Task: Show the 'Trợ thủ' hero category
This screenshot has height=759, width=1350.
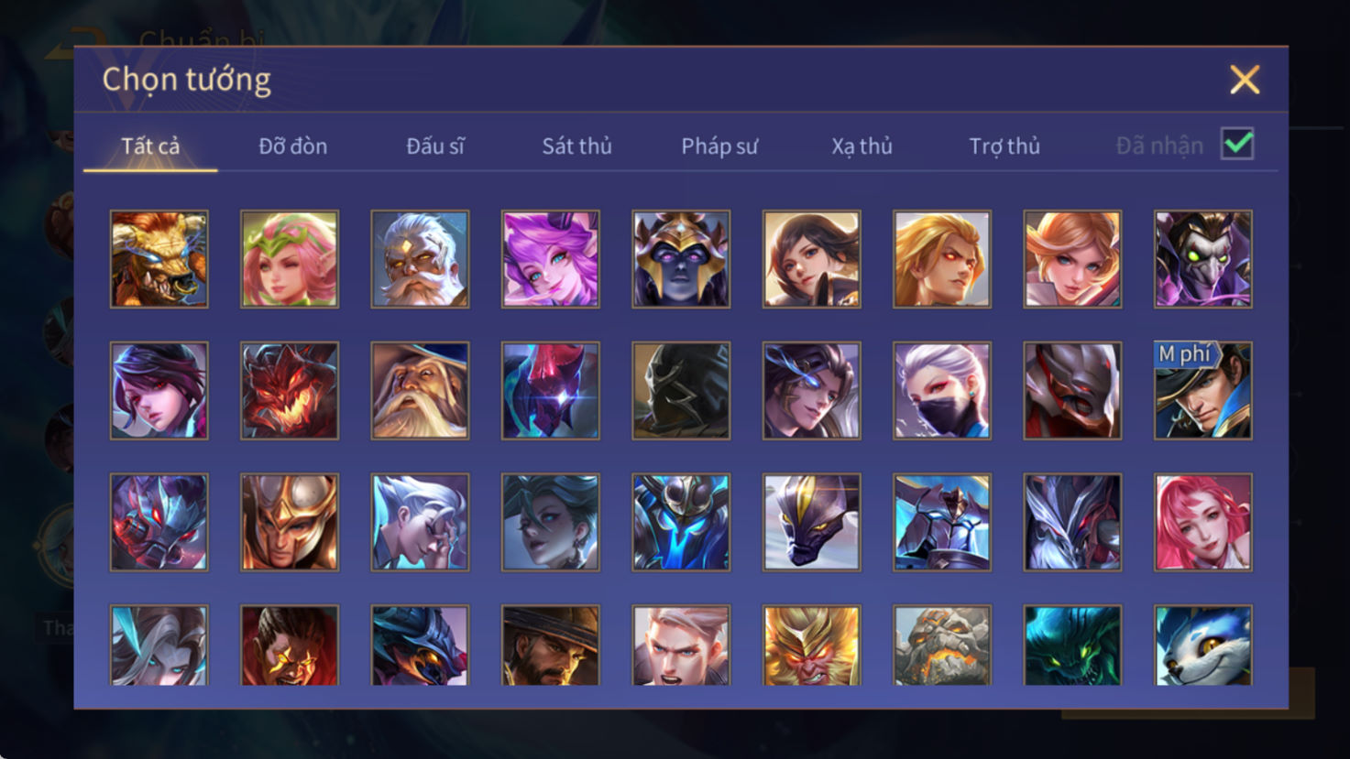Action: click(x=1004, y=146)
